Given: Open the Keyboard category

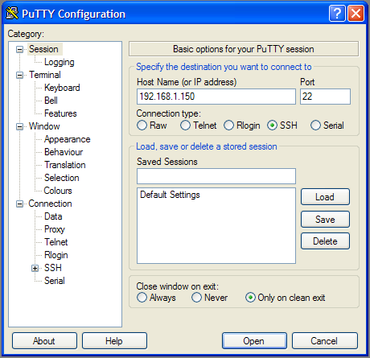Looking at the screenshot, I should click(62, 88).
